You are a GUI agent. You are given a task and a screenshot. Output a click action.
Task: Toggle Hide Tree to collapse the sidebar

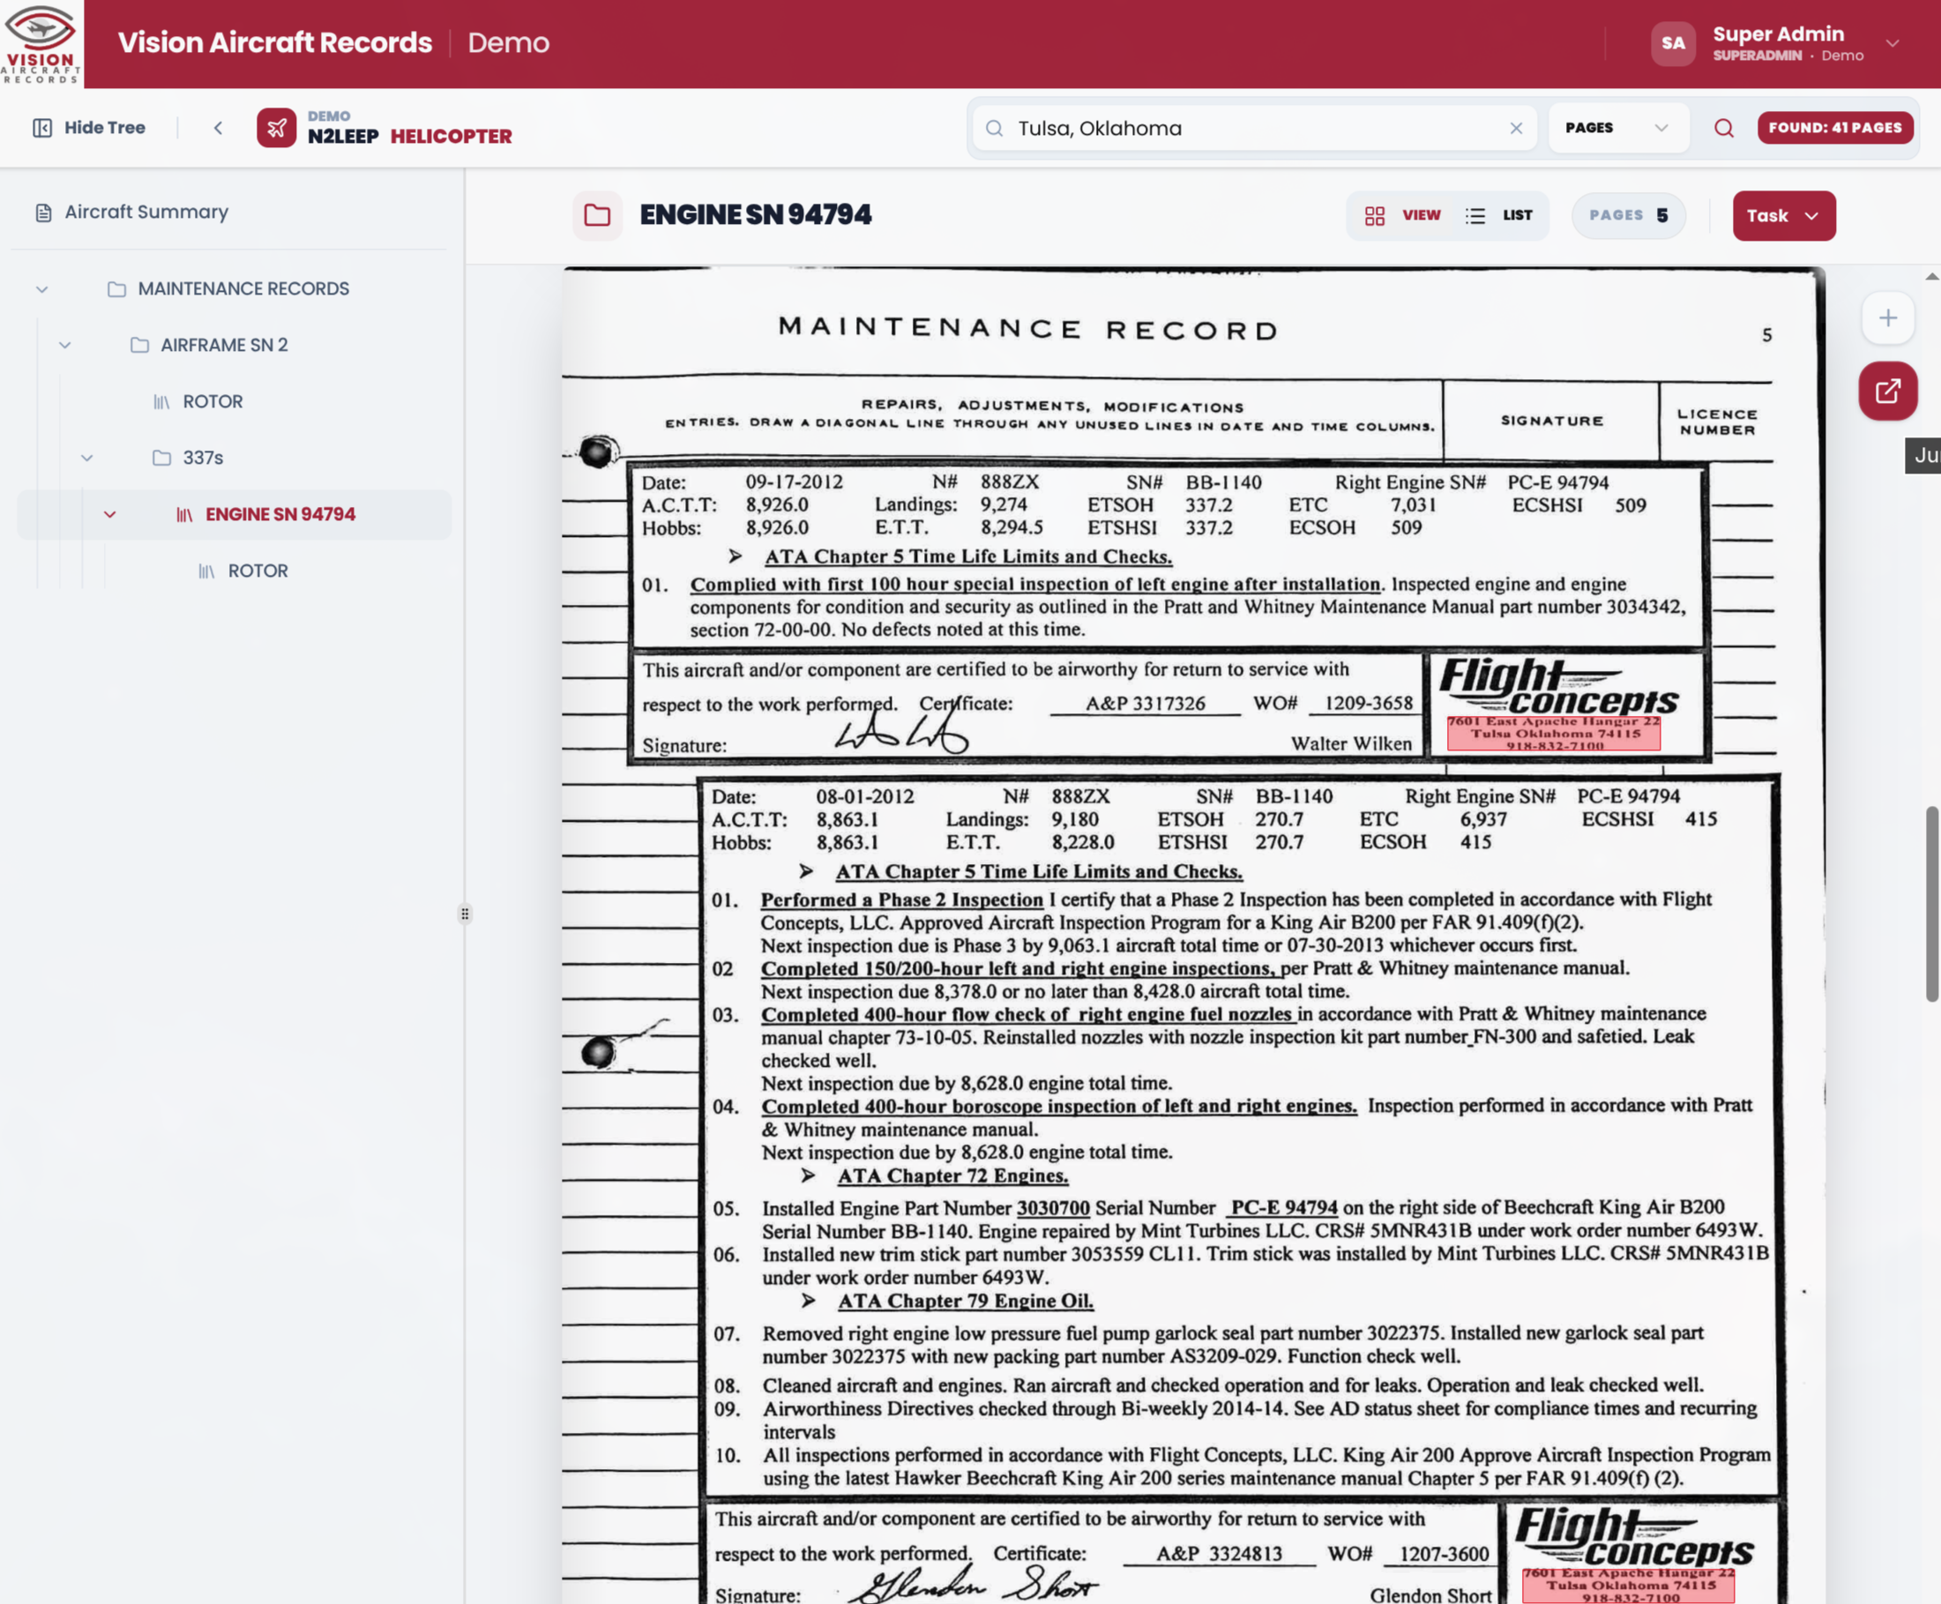click(x=90, y=128)
